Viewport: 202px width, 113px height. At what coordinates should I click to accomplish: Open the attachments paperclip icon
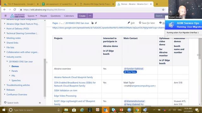point(96,23)
